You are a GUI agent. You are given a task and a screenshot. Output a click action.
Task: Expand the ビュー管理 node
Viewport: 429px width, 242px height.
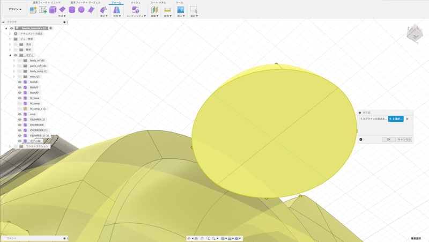pyautogui.click(x=10, y=39)
